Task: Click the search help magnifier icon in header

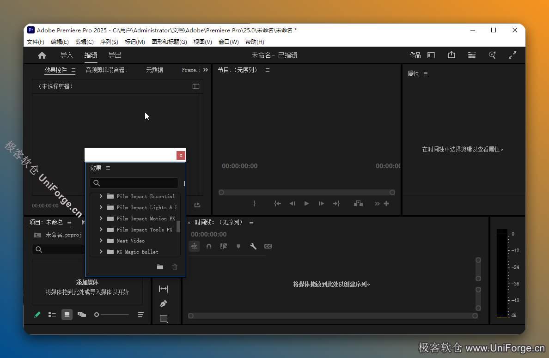Action: tap(492, 55)
